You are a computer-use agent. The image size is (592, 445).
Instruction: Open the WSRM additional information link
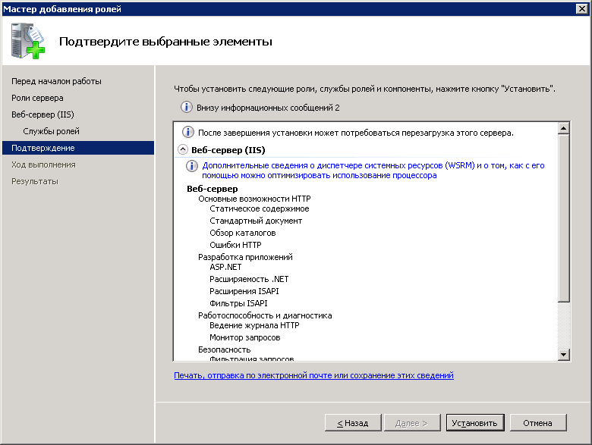(x=373, y=170)
